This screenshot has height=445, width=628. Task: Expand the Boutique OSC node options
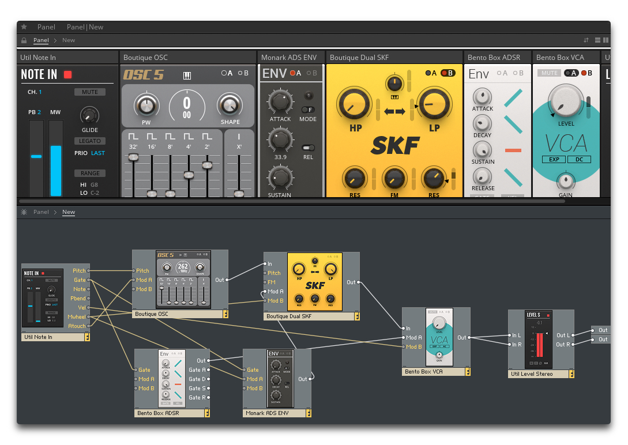click(225, 313)
